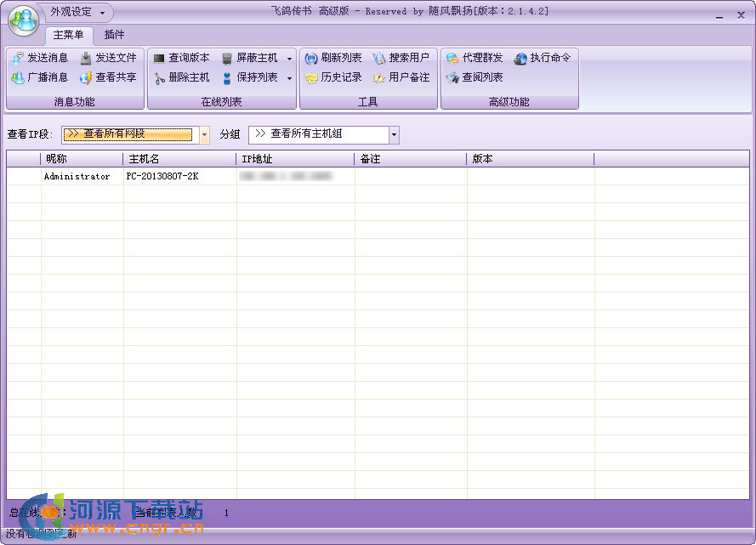This screenshot has width=756, height=545.
Task: Expand the 保持列表 dropdown arrow
Action: pos(289,77)
